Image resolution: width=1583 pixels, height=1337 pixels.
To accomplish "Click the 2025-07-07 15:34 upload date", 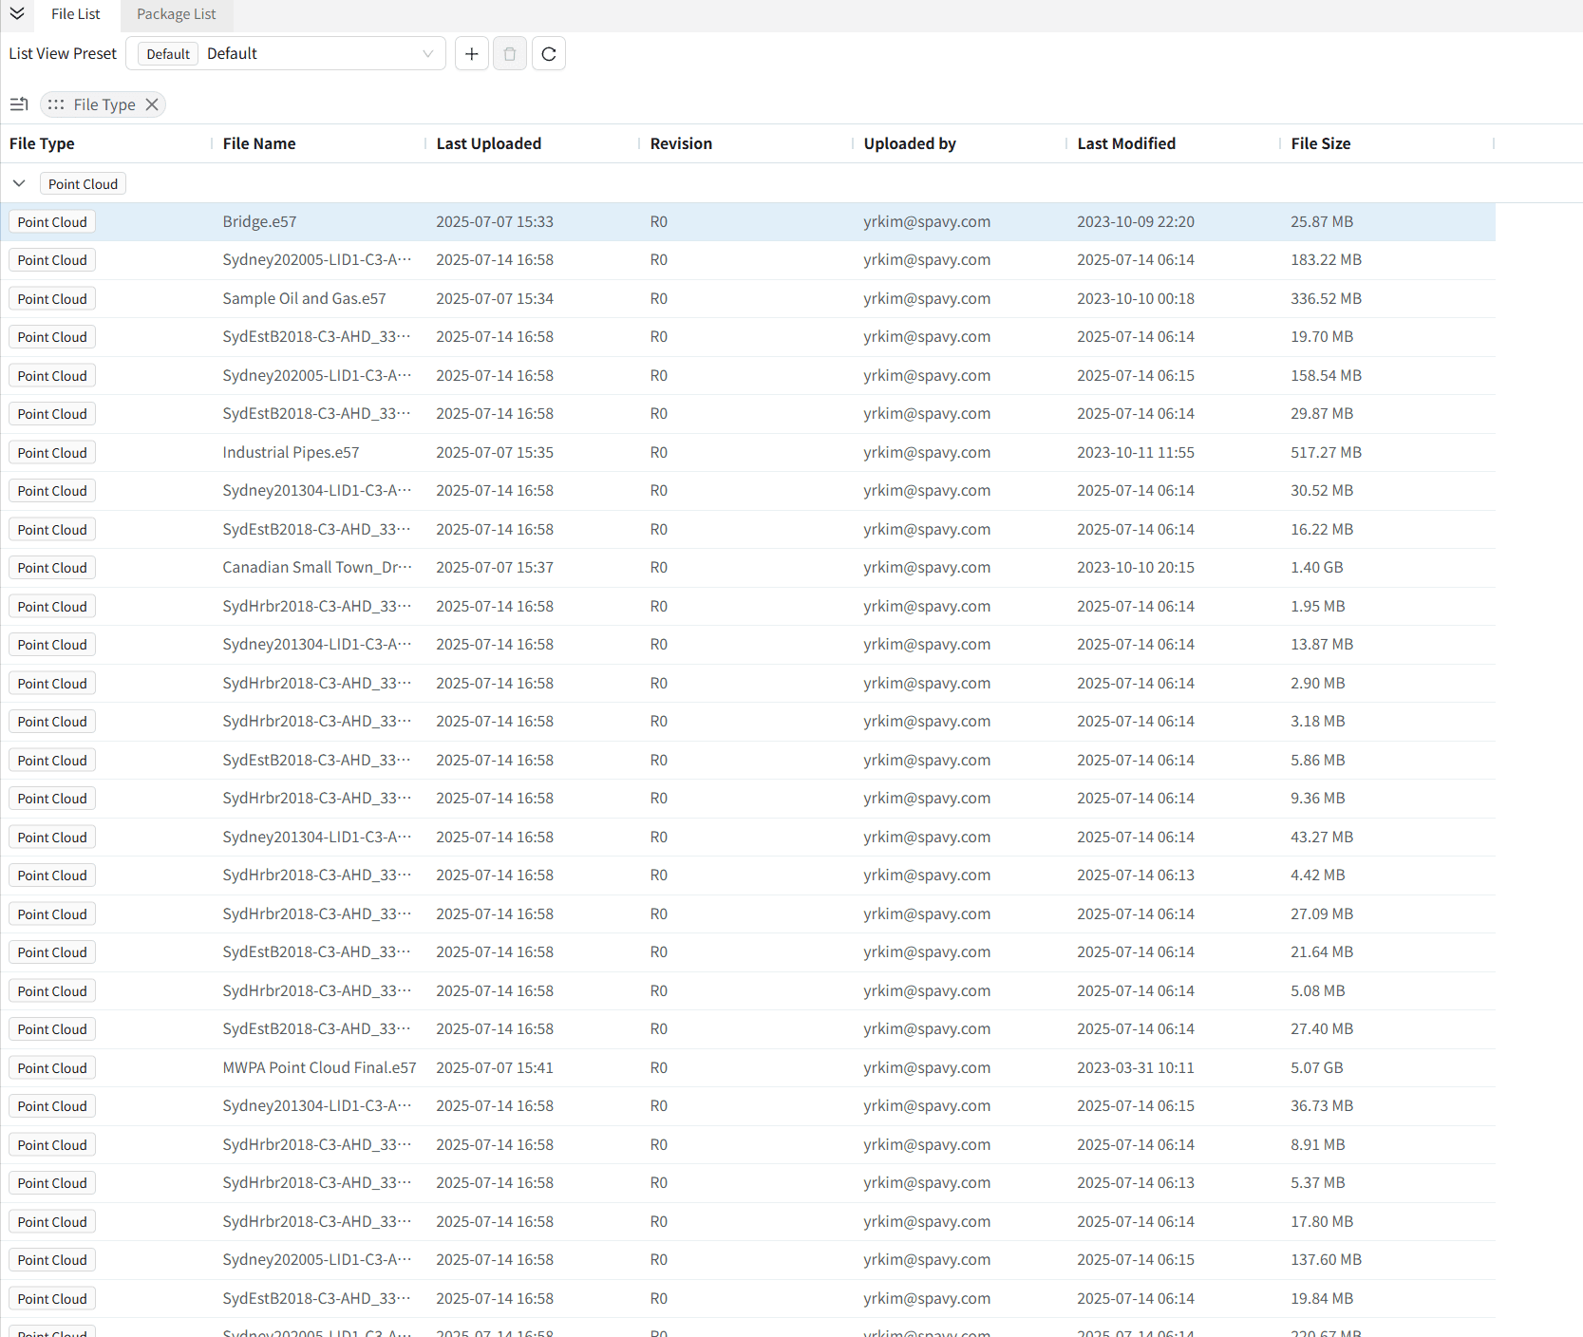I will [x=495, y=298].
